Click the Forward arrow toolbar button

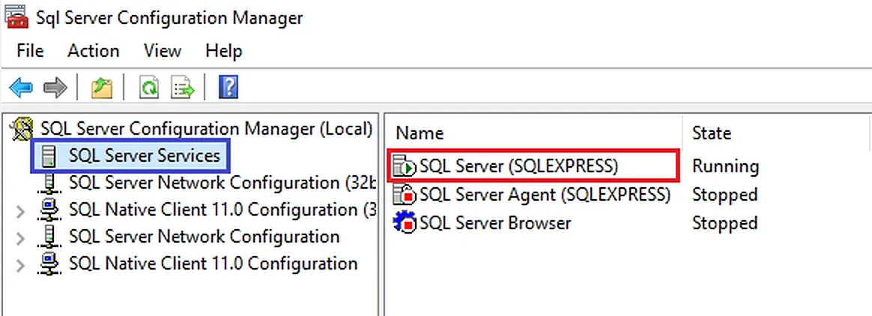[55, 88]
